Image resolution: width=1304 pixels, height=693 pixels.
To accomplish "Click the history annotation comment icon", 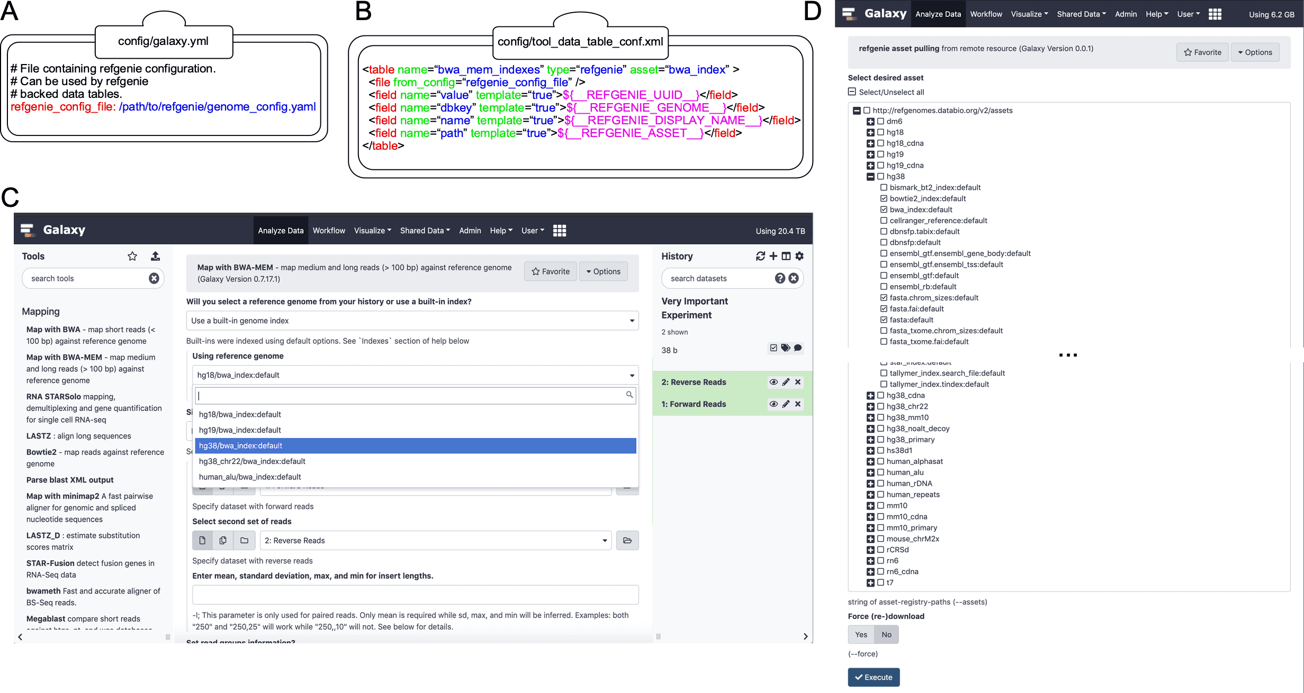I will pyautogui.click(x=798, y=348).
